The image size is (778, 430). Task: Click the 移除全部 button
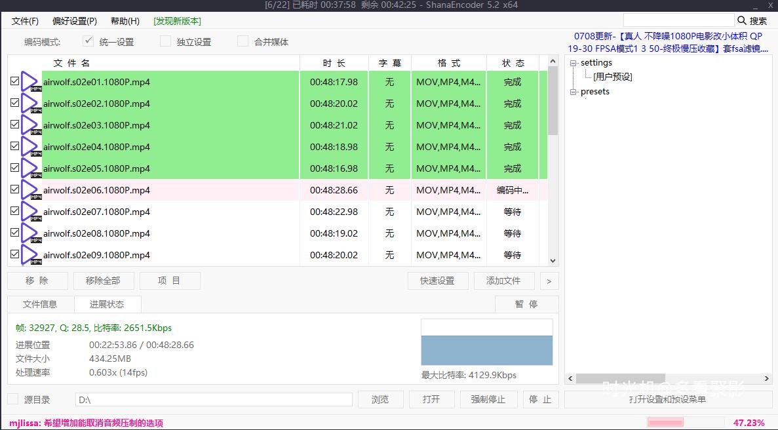pos(104,280)
